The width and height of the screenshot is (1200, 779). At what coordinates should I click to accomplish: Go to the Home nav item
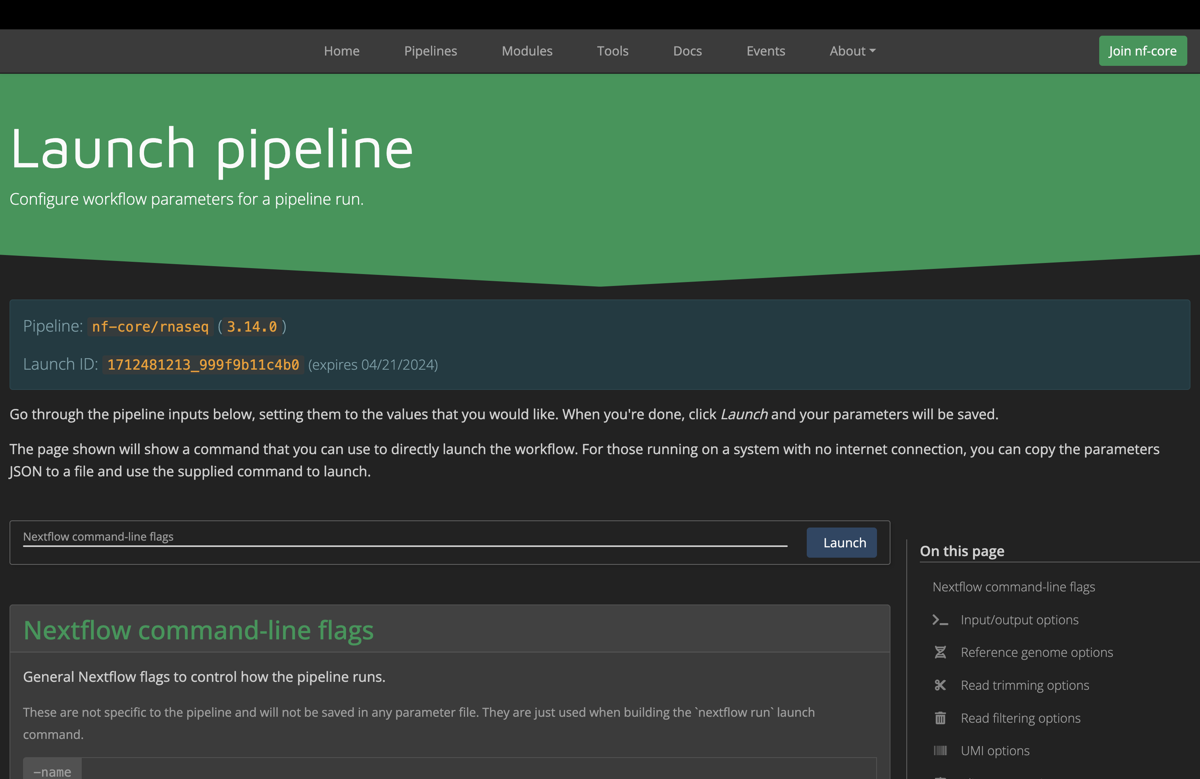[x=341, y=51]
